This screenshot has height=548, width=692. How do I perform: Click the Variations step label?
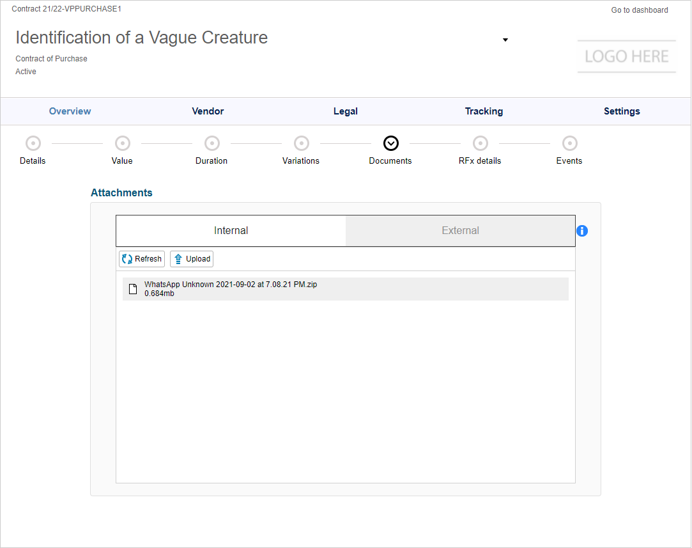pyautogui.click(x=301, y=160)
